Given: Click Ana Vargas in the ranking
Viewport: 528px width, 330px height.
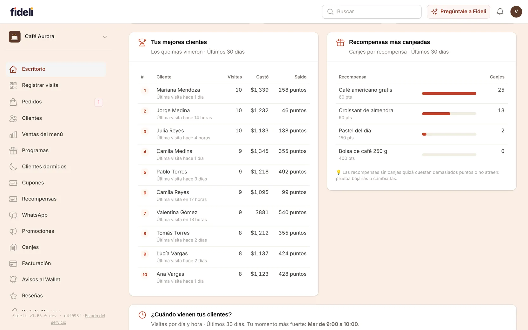Looking at the screenshot, I should click(170, 274).
